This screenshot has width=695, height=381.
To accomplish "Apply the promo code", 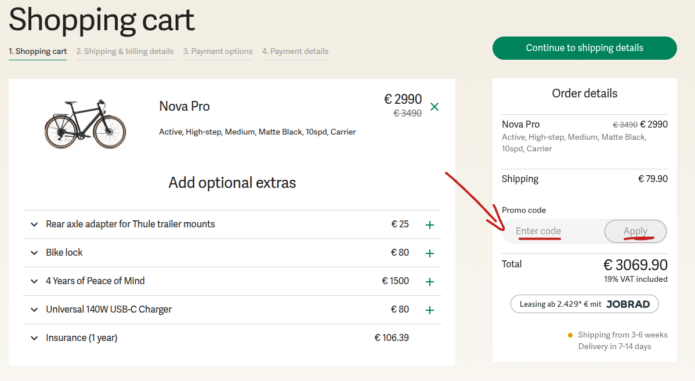I will (x=635, y=231).
